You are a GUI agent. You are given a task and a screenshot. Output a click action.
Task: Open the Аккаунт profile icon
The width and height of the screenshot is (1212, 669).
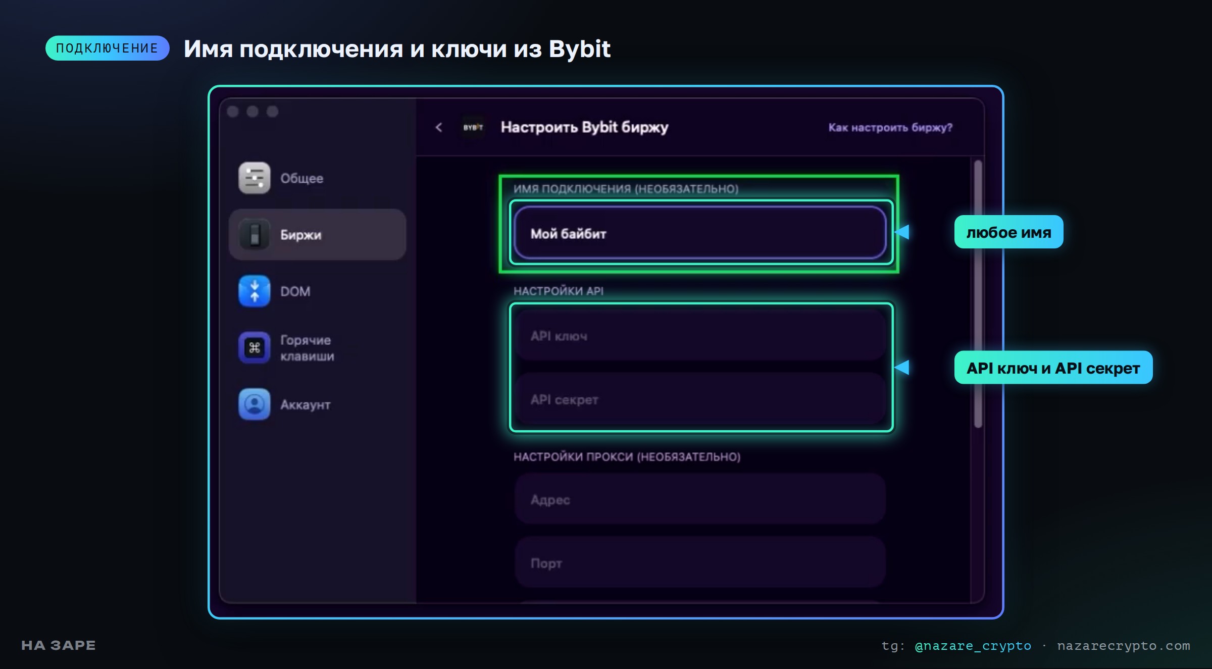click(x=254, y=404)
